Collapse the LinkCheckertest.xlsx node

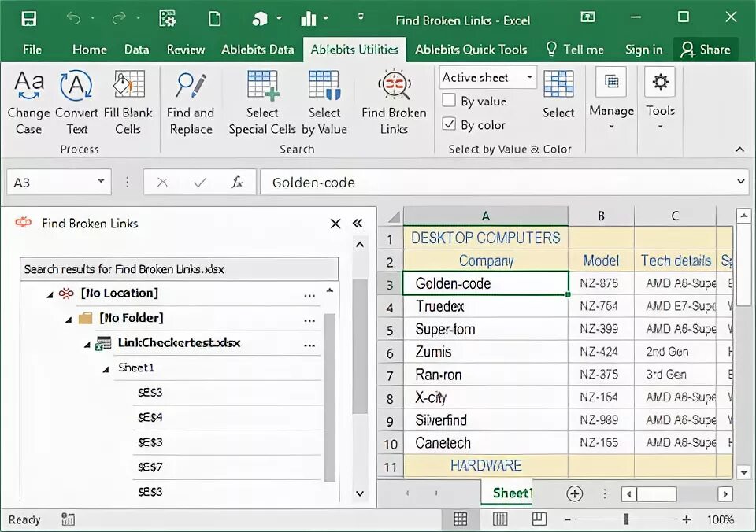[x=87, y=345]
